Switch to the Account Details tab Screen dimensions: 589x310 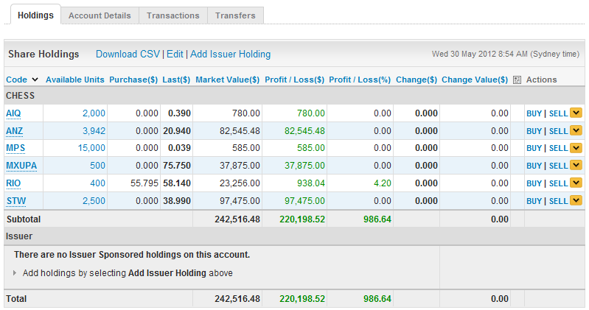click(x=100, y=15)
